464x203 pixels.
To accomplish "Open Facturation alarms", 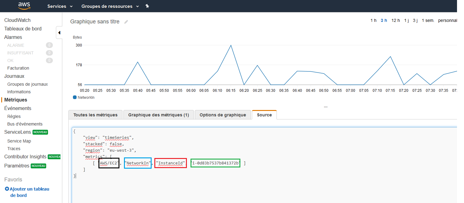I will pyautogui.click(x=18, y=68).
